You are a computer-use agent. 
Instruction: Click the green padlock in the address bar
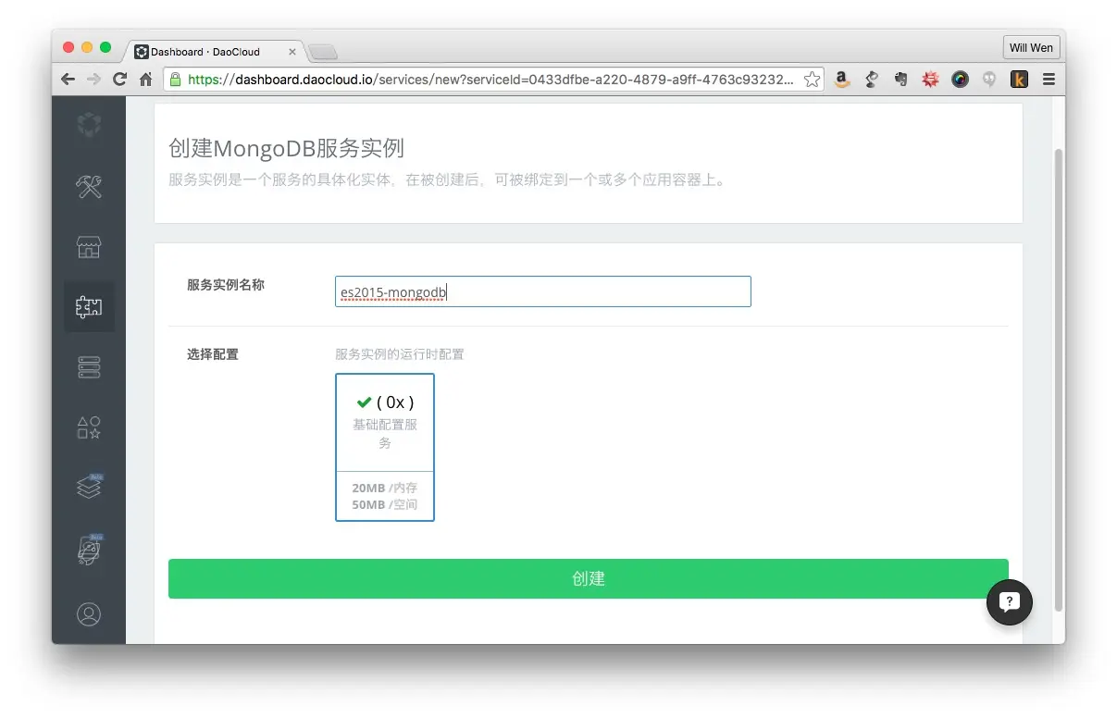click(x=175, y=80)
